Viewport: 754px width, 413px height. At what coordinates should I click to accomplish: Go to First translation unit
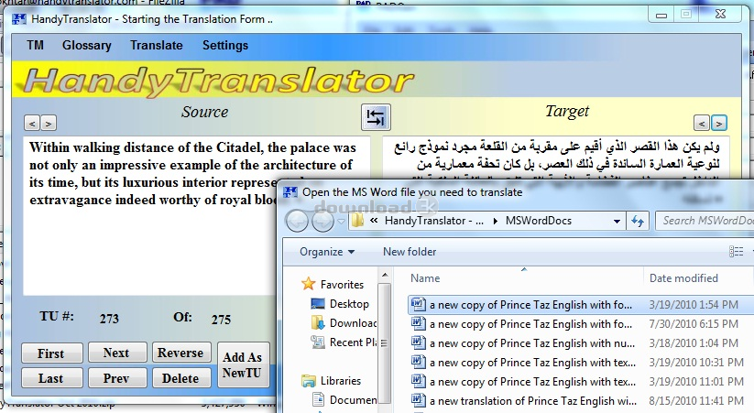52,353
